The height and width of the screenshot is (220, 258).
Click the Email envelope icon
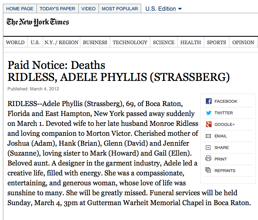(208, 136)
